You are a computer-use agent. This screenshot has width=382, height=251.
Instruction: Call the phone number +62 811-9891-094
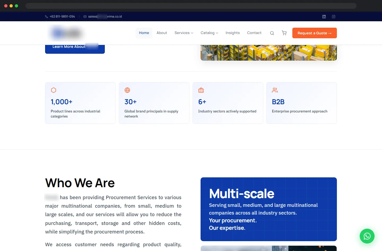62,16
